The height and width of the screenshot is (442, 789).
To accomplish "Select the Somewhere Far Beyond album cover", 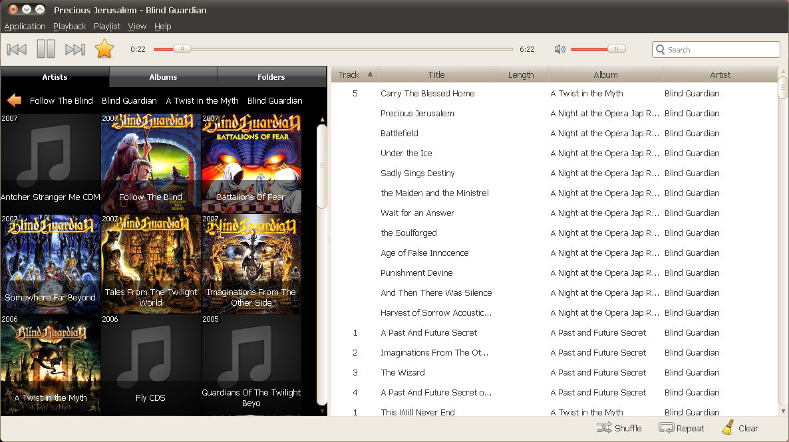I will click(51, 264).
